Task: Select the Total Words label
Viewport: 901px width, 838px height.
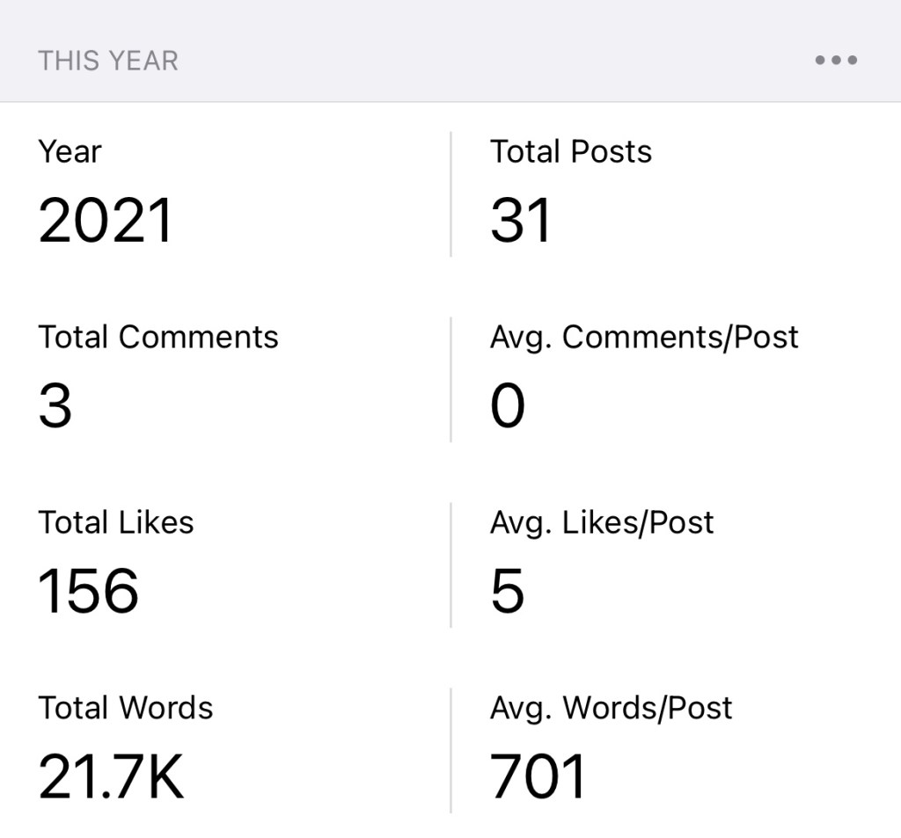Action: [126, 708]
